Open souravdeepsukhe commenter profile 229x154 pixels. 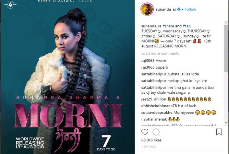point(157,113)
